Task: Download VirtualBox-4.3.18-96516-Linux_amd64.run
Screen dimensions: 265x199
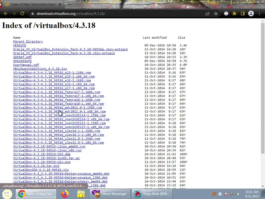Action: (49, 147)
